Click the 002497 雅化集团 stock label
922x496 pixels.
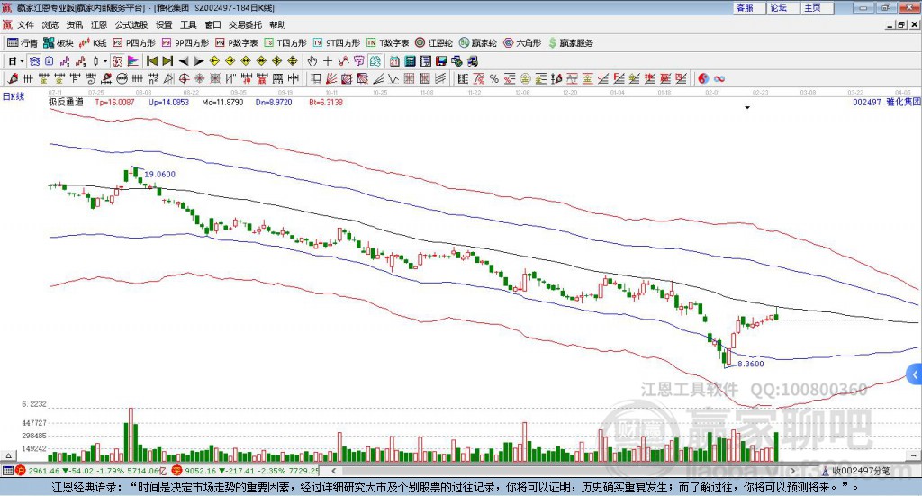coord(886,103)
